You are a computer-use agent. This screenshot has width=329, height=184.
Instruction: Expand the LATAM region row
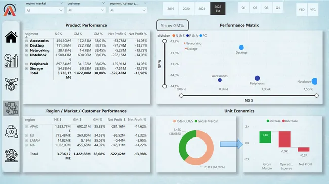[27, 141]
